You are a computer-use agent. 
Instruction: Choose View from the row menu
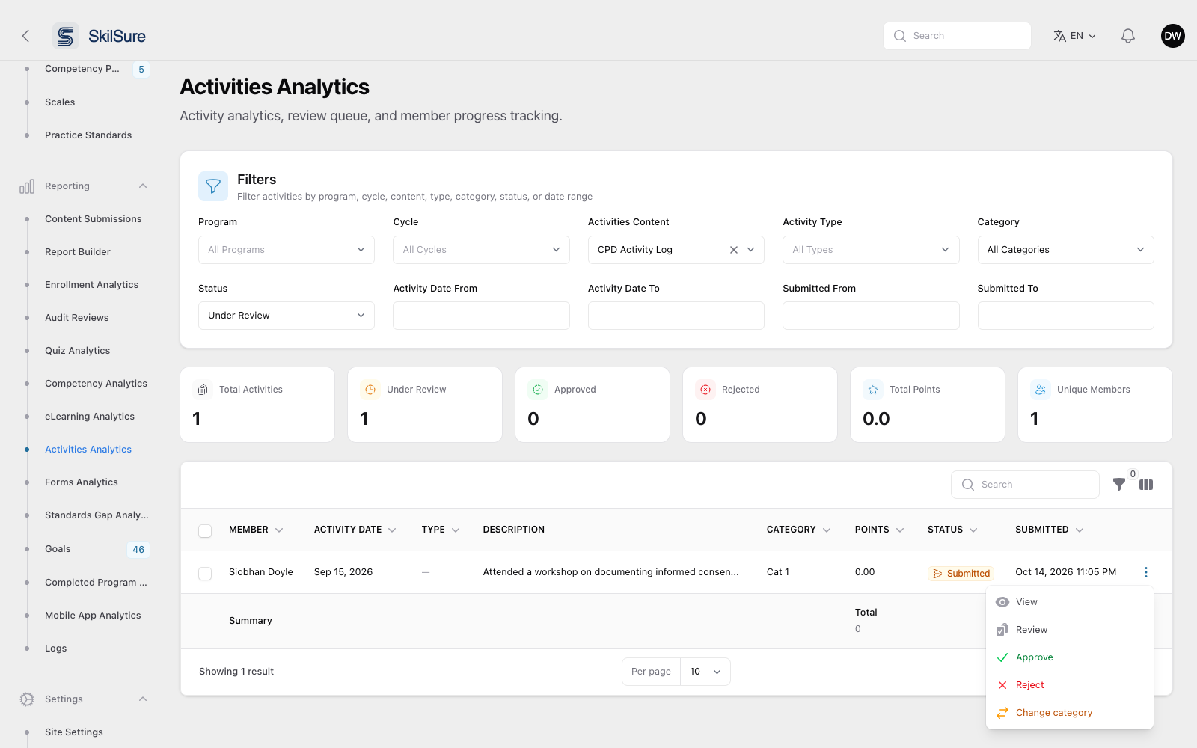pos(1070,602)
